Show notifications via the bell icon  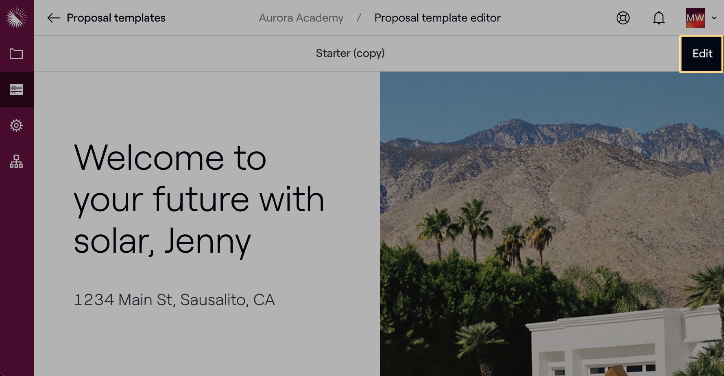pos(659,18)
